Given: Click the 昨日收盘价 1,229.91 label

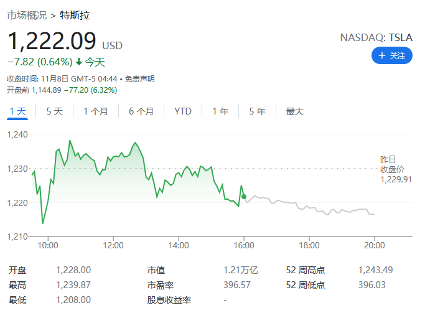Looking at the screenshot, I should (396, 169).
